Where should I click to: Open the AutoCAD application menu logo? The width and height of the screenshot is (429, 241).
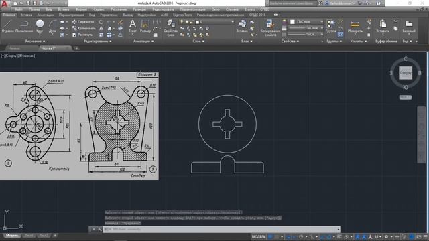pyautogui.click(x=5, y=5)
